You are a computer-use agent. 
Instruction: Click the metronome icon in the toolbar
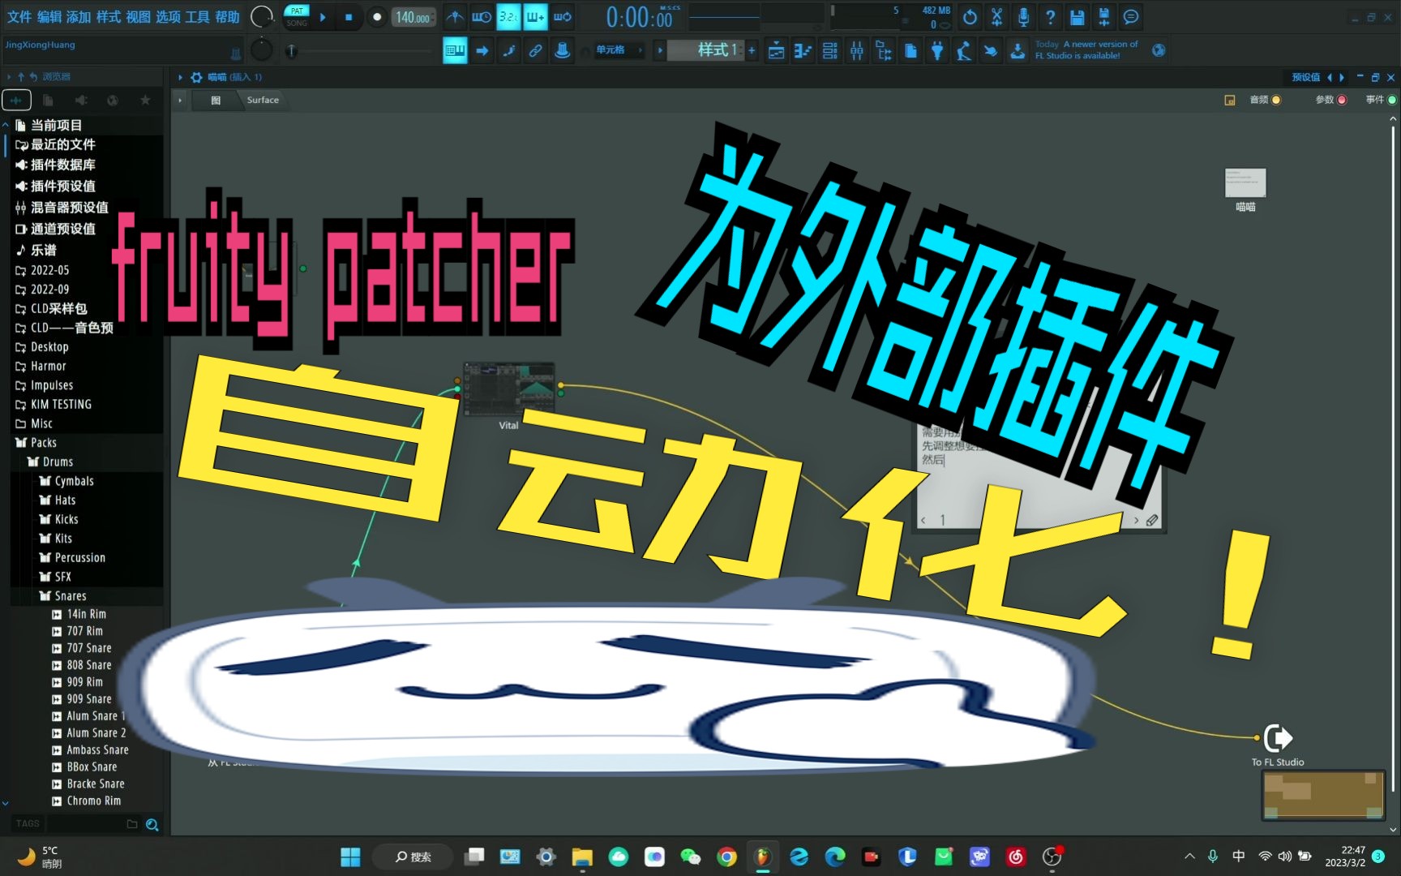point(456,17)
